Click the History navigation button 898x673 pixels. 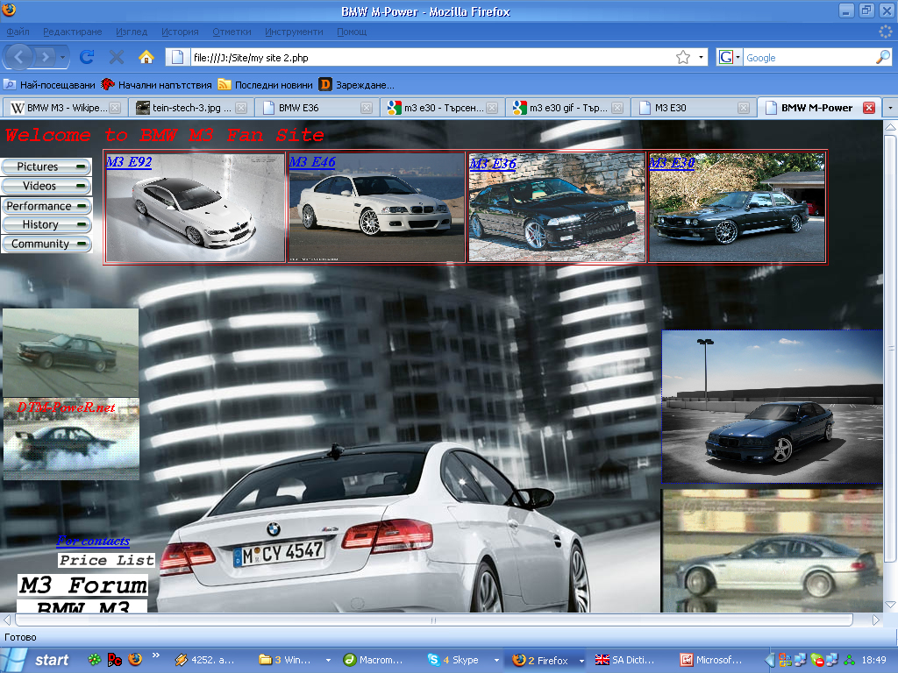[46, 224]
